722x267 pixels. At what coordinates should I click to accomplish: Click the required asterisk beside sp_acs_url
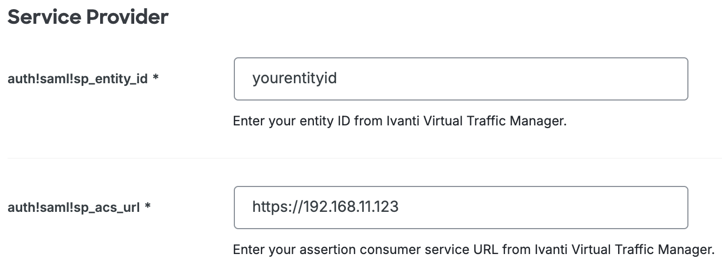[148, 206]
